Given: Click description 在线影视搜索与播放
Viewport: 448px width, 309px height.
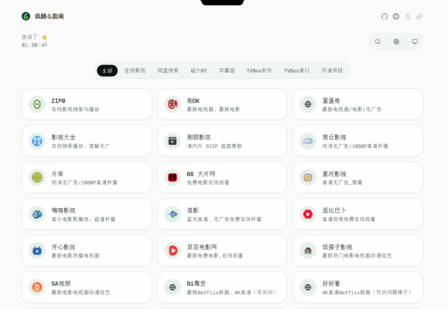Looking at the screenshot, I should (76, 110).
